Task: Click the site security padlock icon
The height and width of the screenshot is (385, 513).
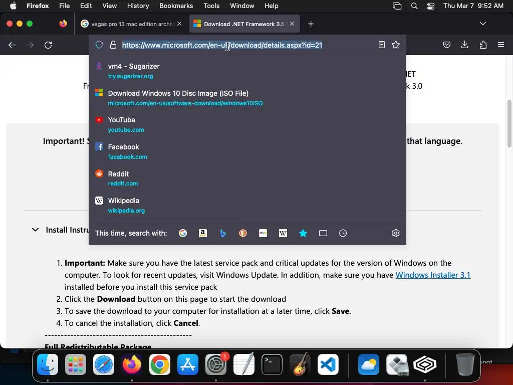Action: [x=113, y=45]
